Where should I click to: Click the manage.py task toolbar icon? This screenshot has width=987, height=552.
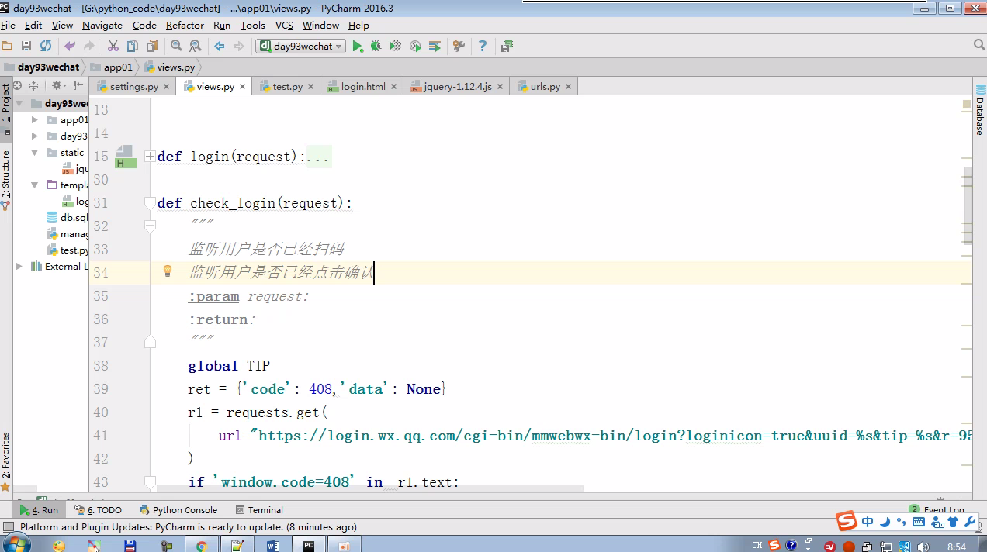pos(507,47)
